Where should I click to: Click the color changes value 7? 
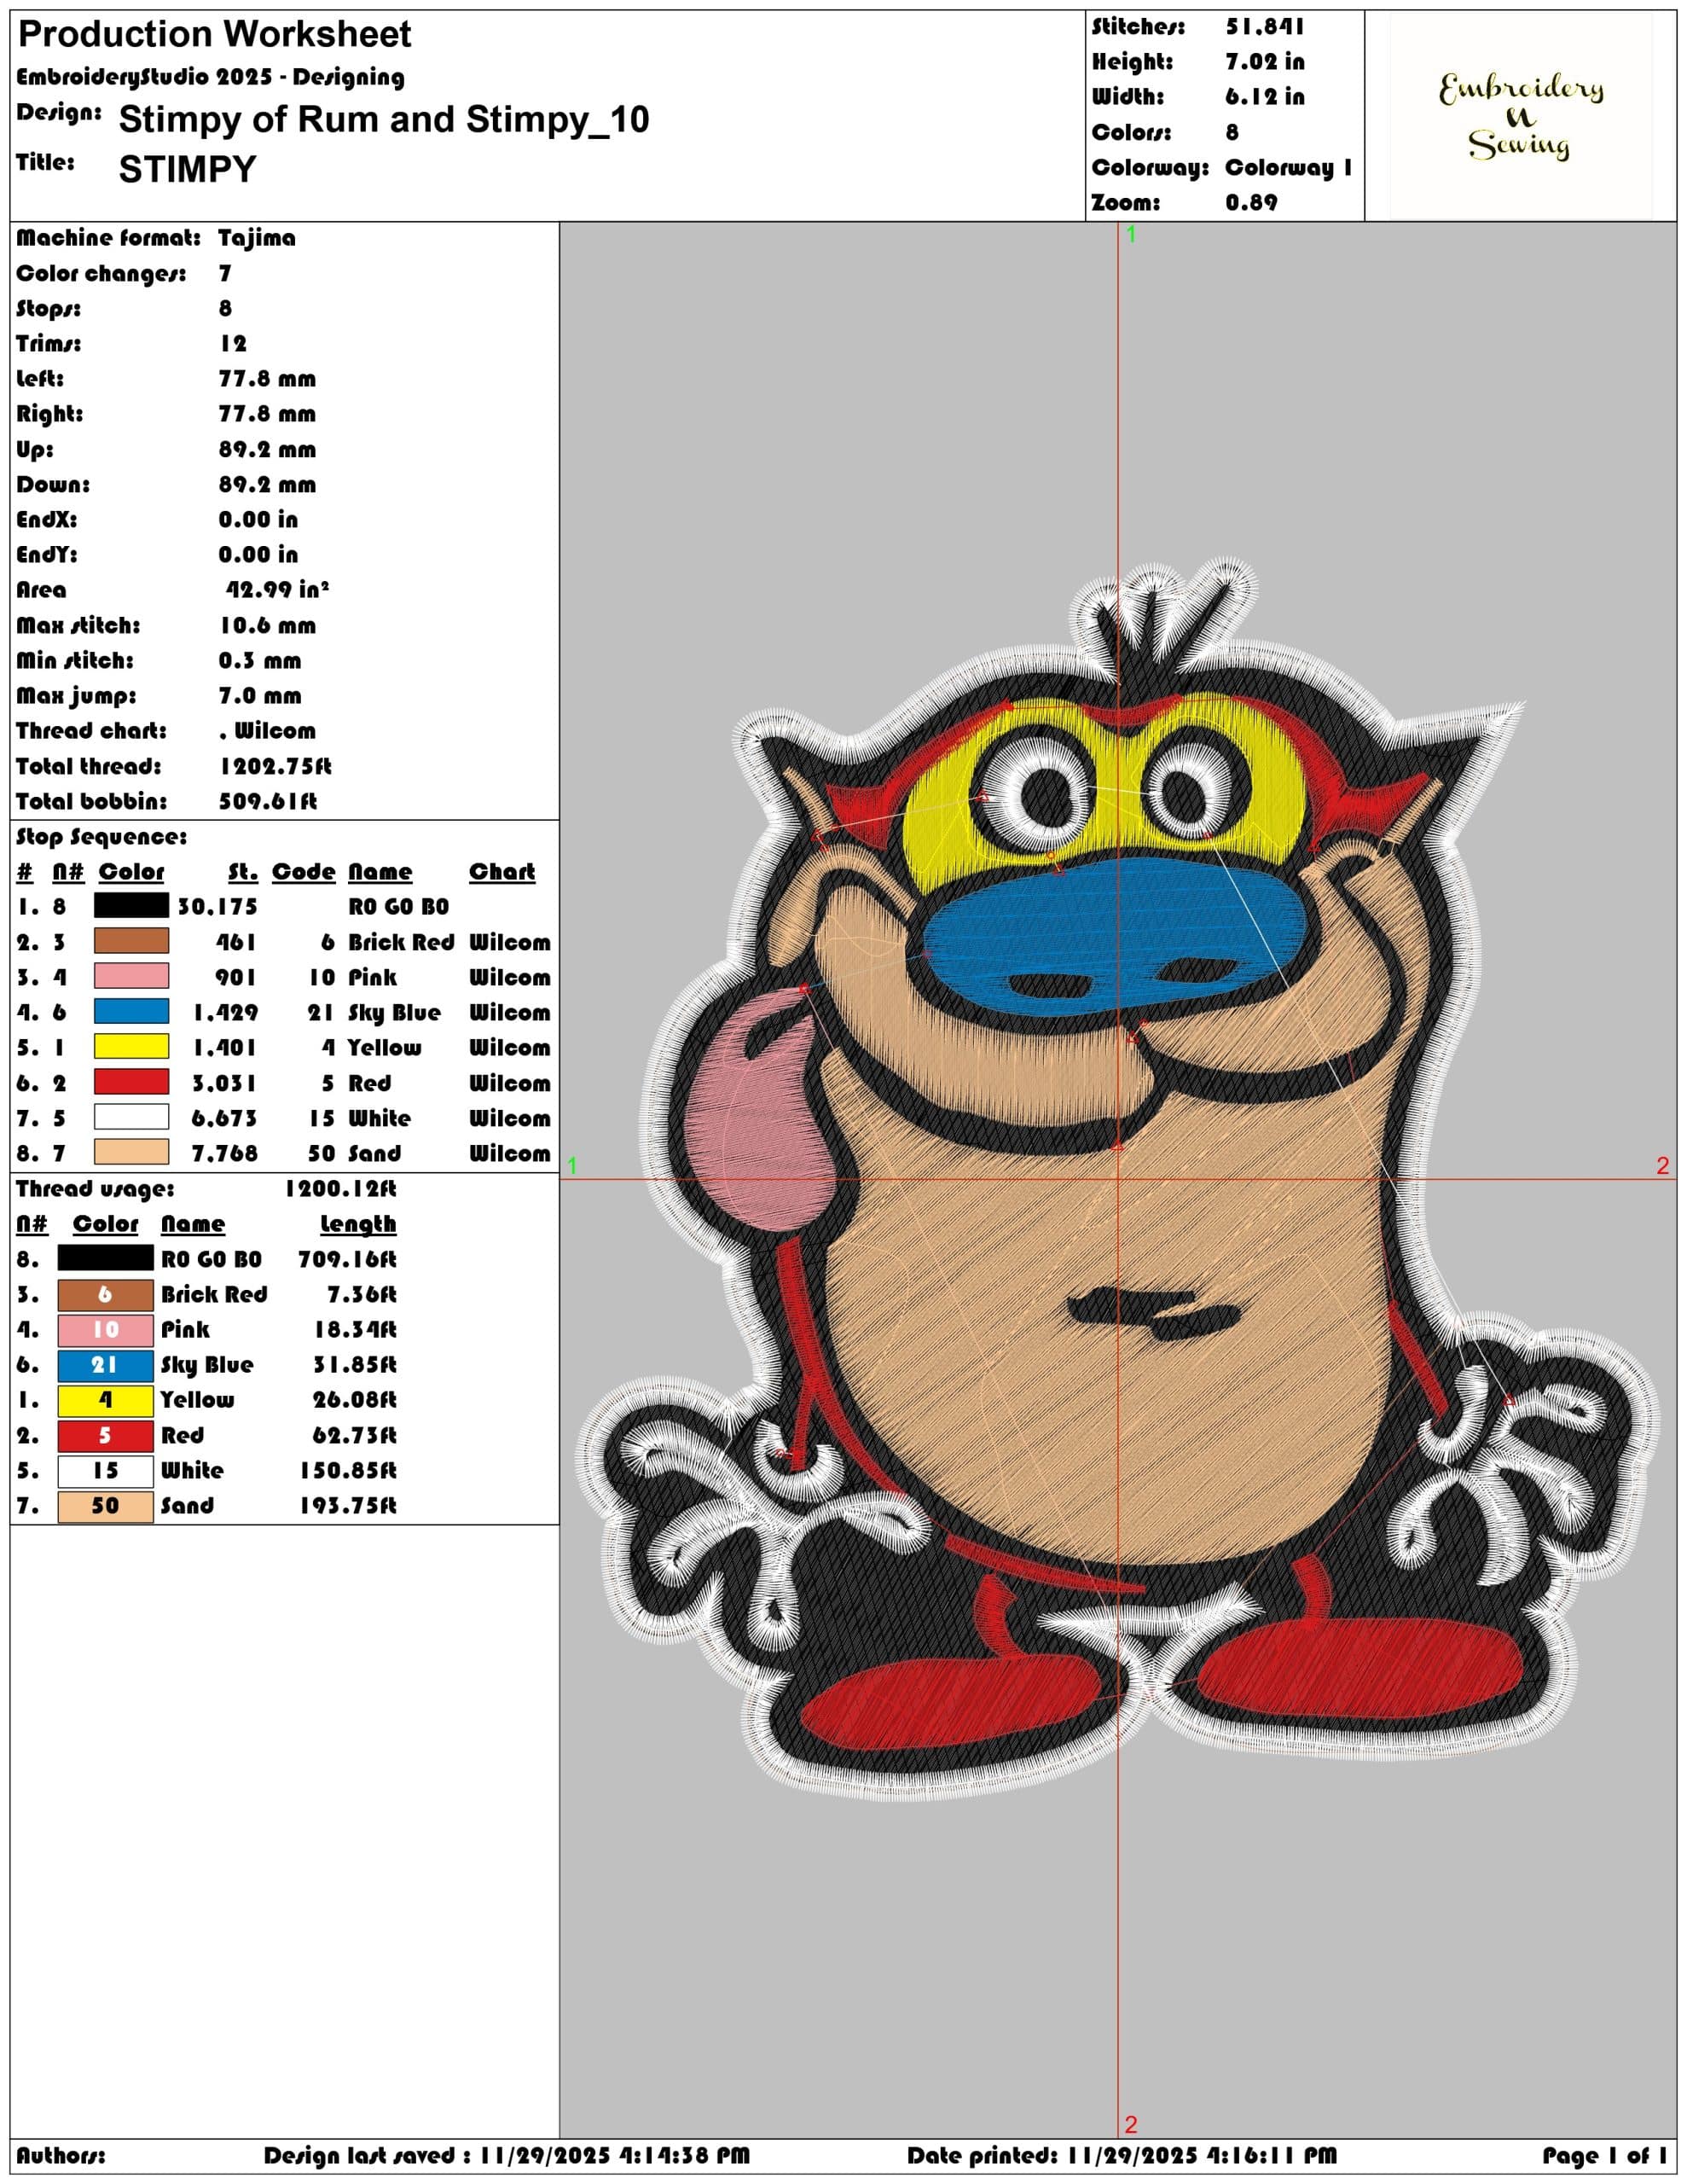pyautogui.click(x=225, y=273)
